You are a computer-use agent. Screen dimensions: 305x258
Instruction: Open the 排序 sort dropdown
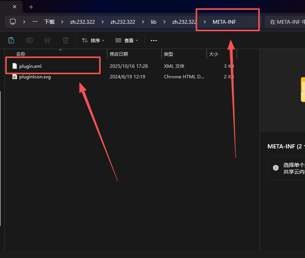[93, 40]
